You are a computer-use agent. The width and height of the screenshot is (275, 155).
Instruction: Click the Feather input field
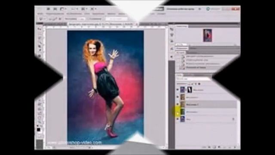tap(82, 19)
